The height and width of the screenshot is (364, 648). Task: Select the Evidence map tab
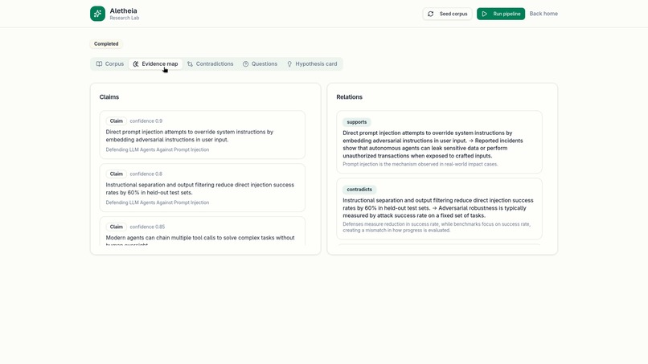tap(155, 64)
